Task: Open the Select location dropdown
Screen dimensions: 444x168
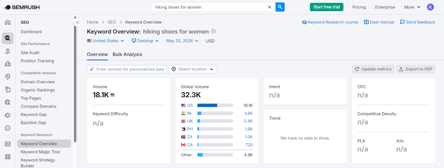Action: pyautogui.click(x=192, y=69)
